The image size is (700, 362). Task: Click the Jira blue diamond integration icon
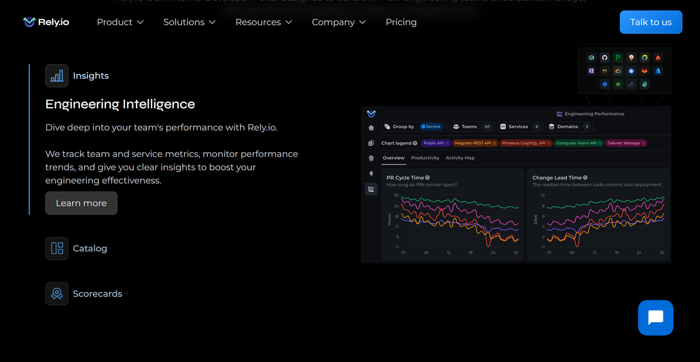(x=604, y=84)
